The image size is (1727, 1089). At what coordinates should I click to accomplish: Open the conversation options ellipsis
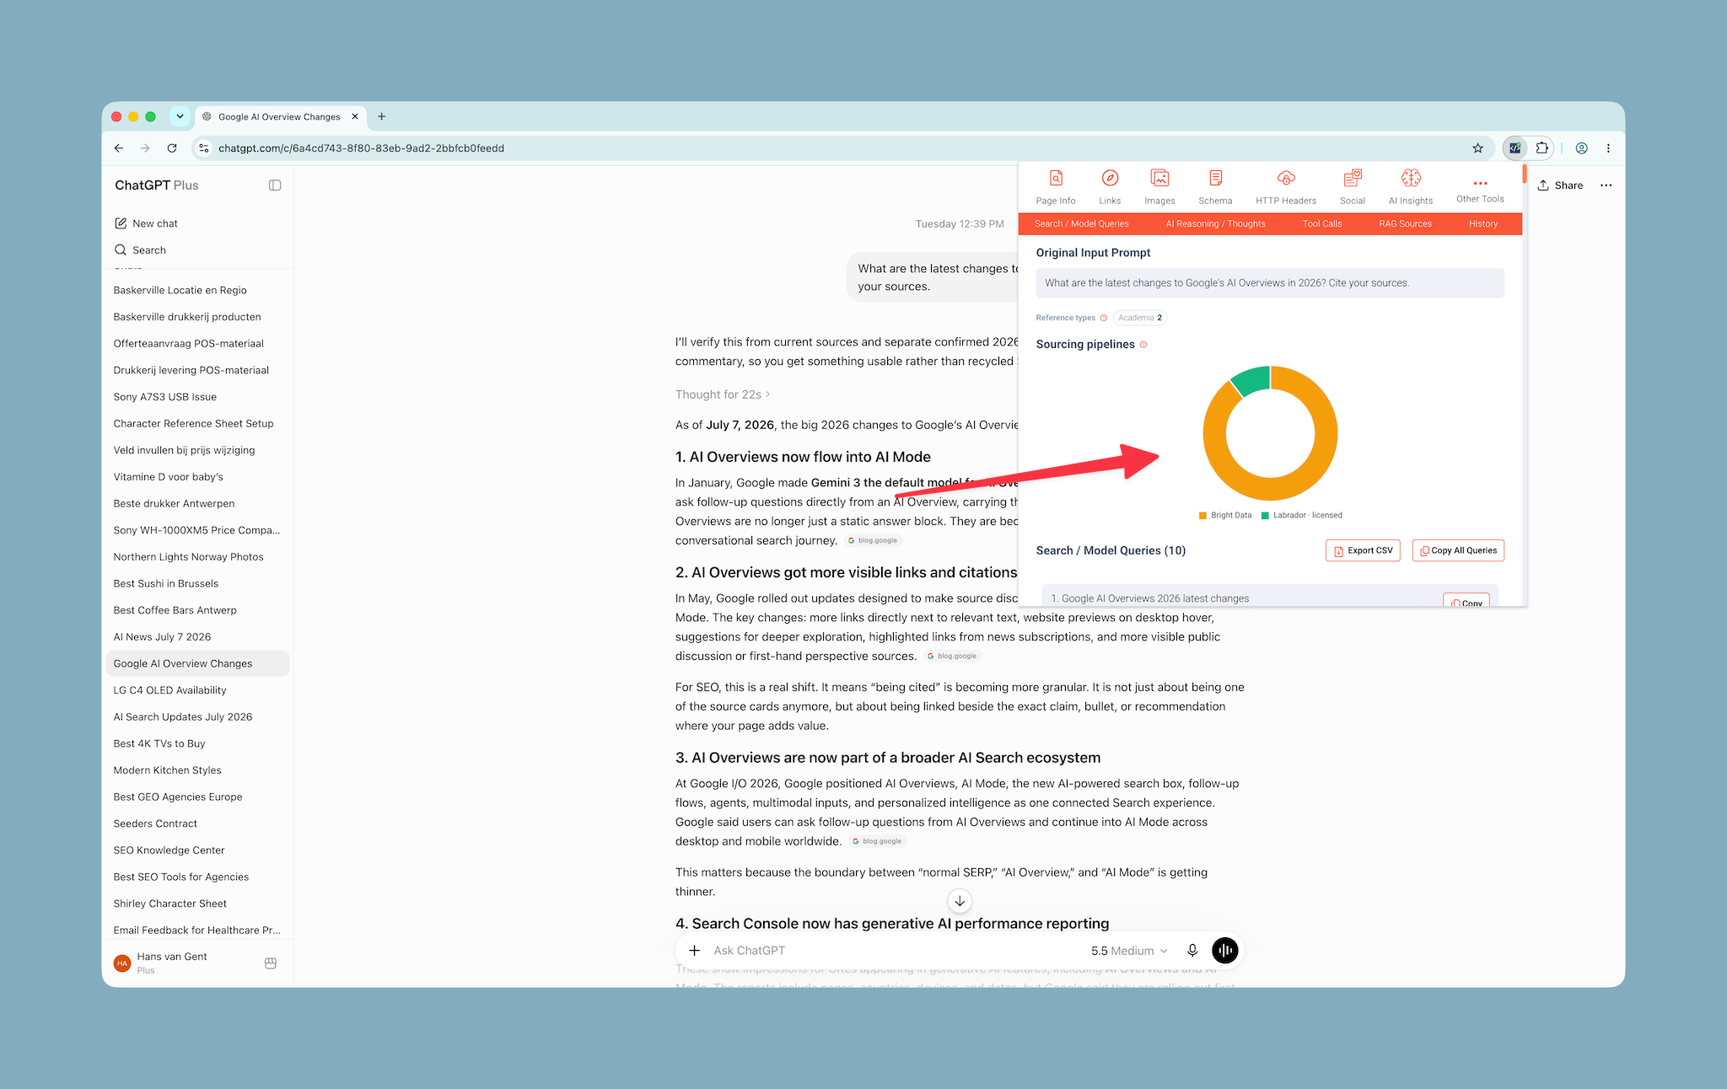(x=1606, y=185)
